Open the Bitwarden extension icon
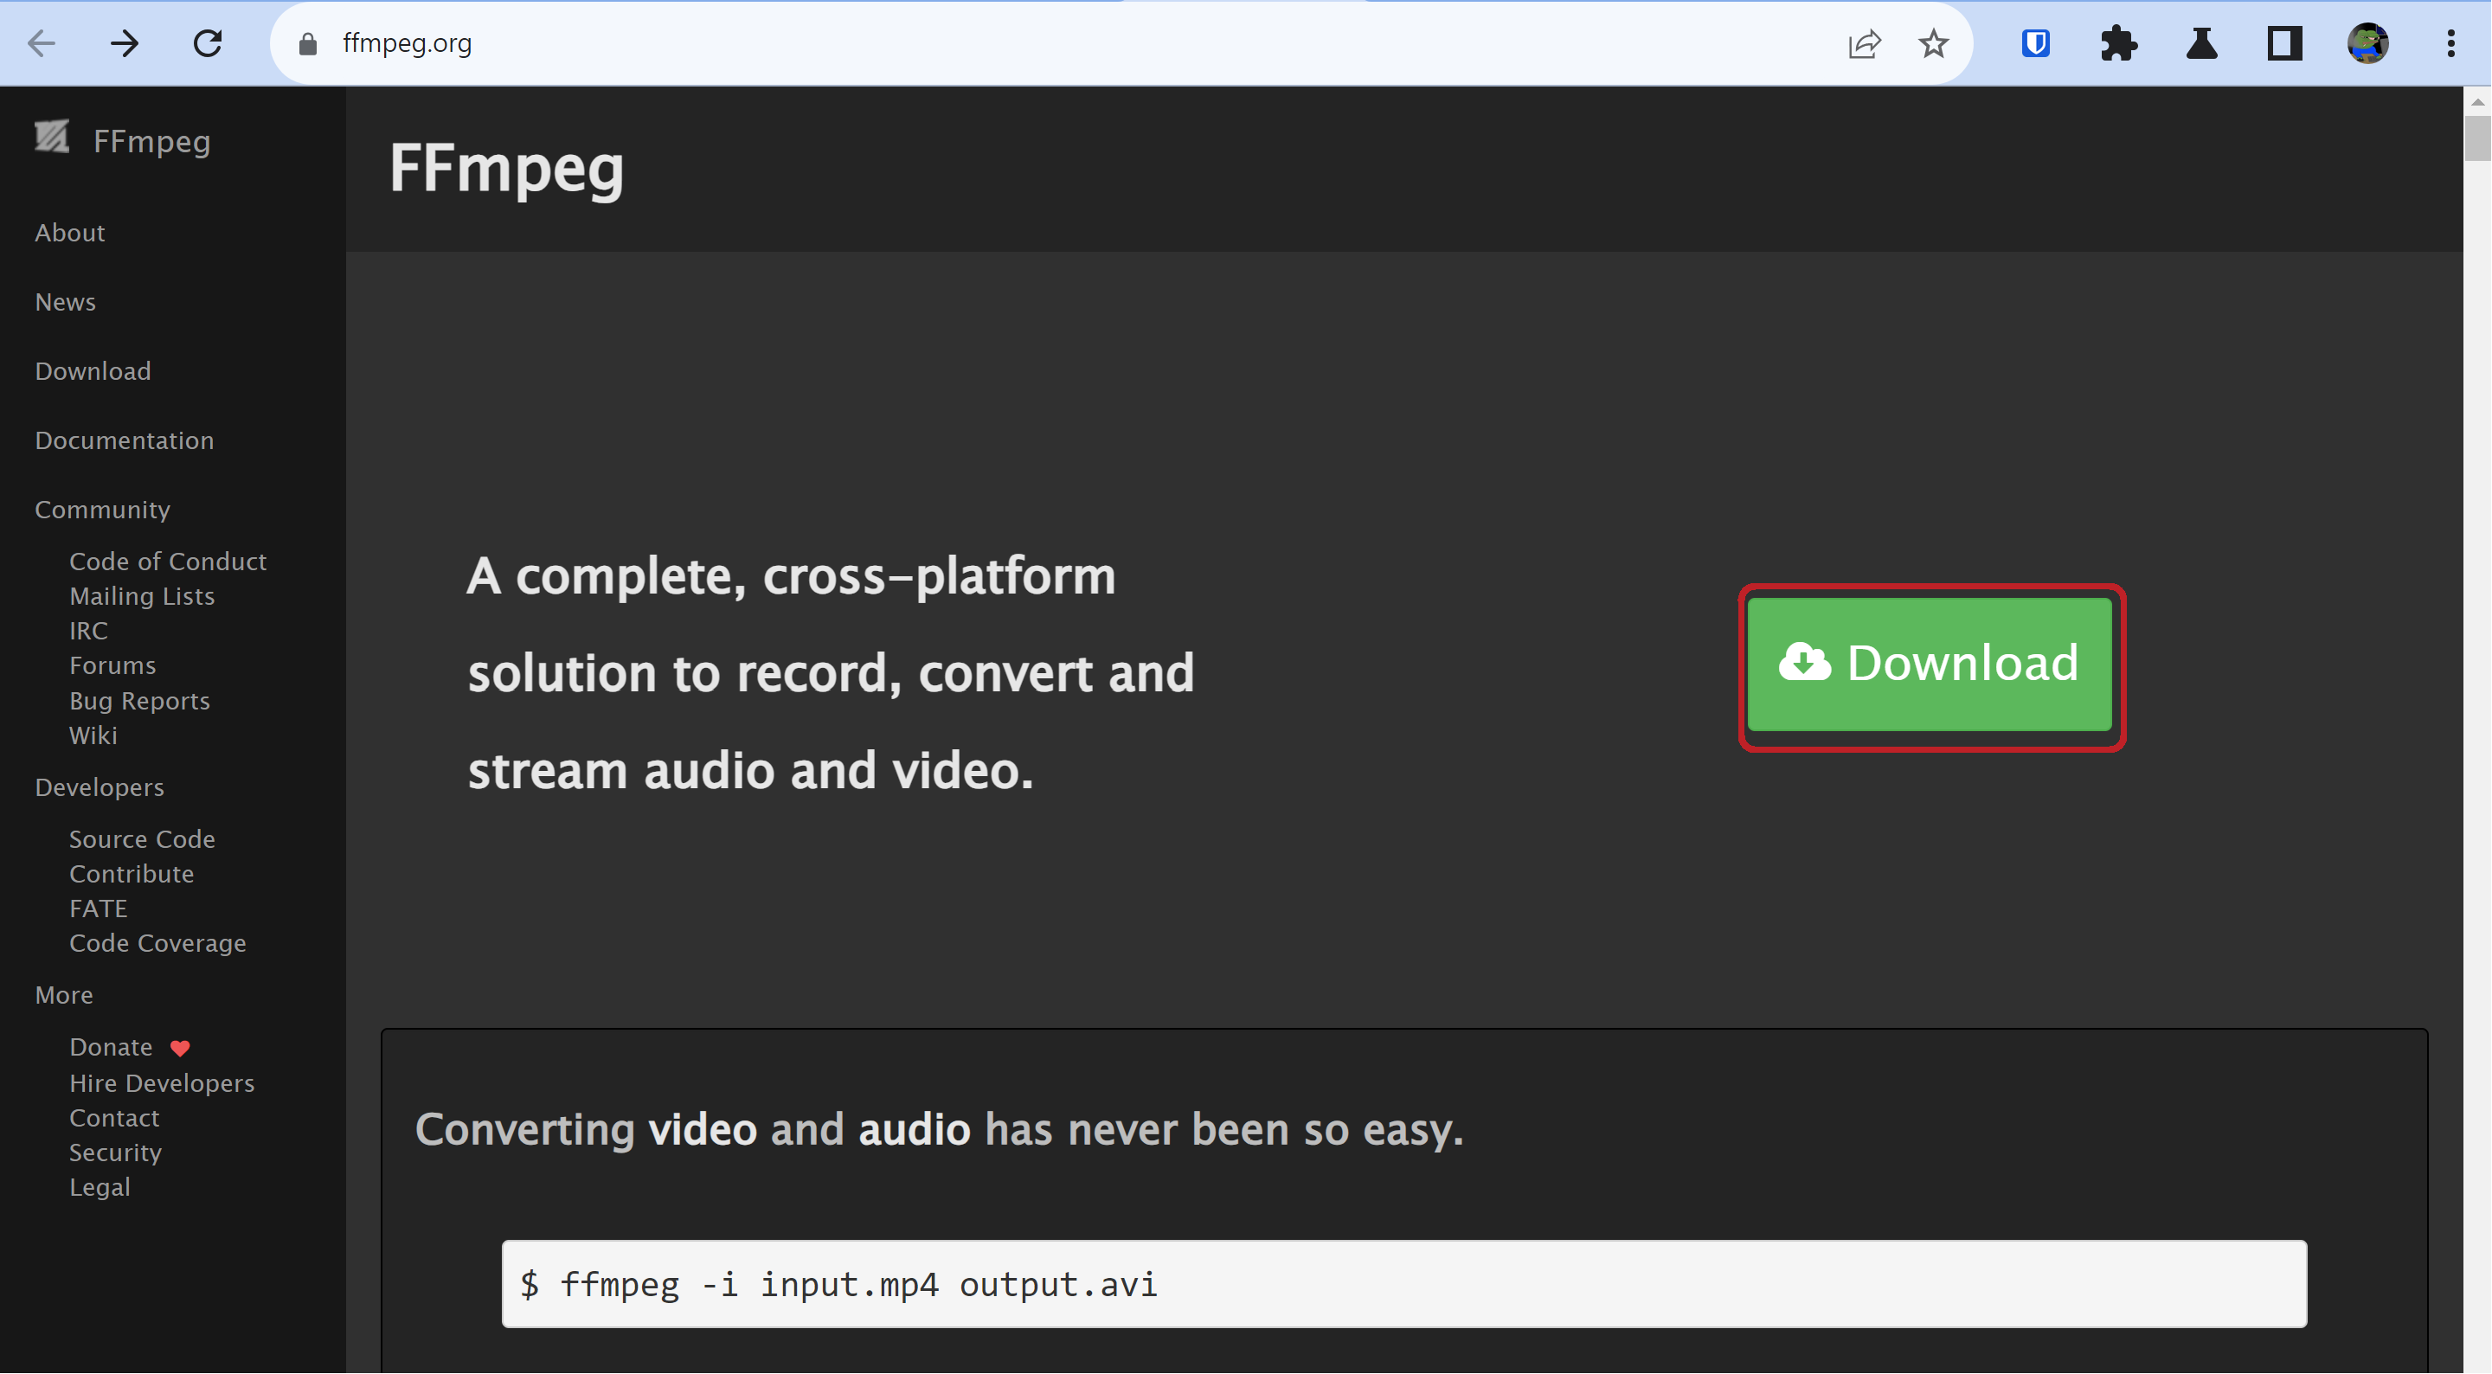 2035,43
